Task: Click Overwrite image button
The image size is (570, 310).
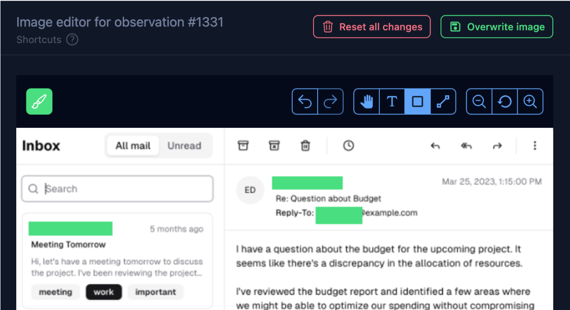Action: [x=496, y=27]
